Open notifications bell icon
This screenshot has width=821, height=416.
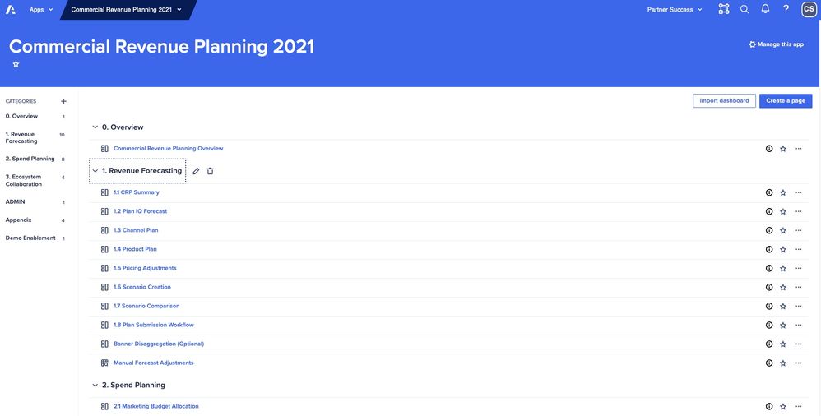pyautogui.click(x=765, y=9)
